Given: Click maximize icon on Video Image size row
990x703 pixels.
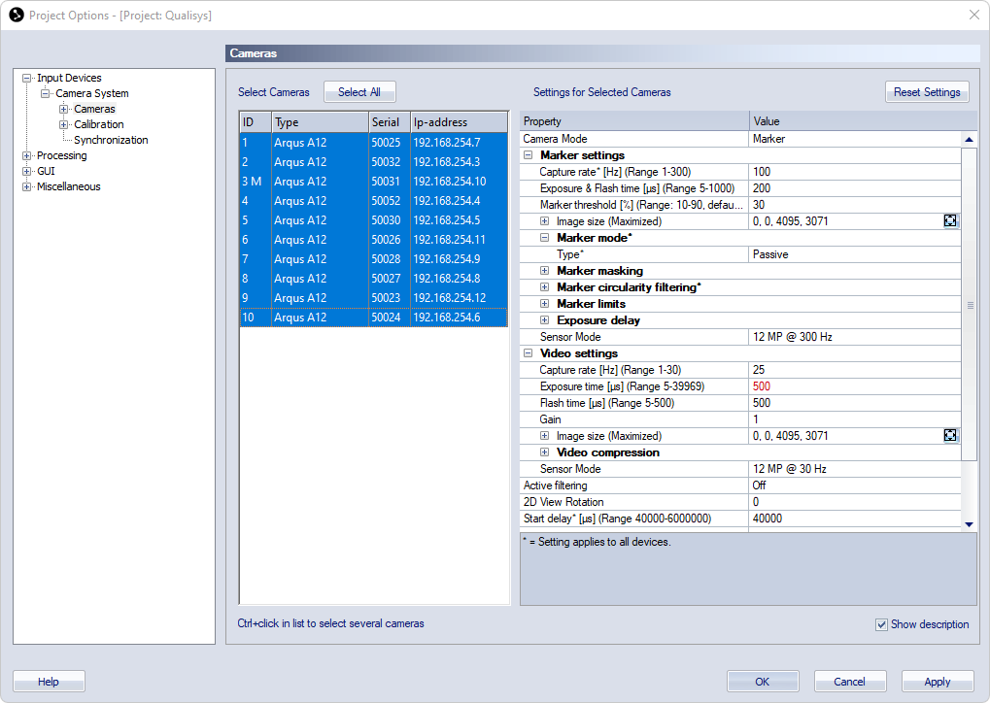Looking at the screenshot, I should click(x=949, y=435).
